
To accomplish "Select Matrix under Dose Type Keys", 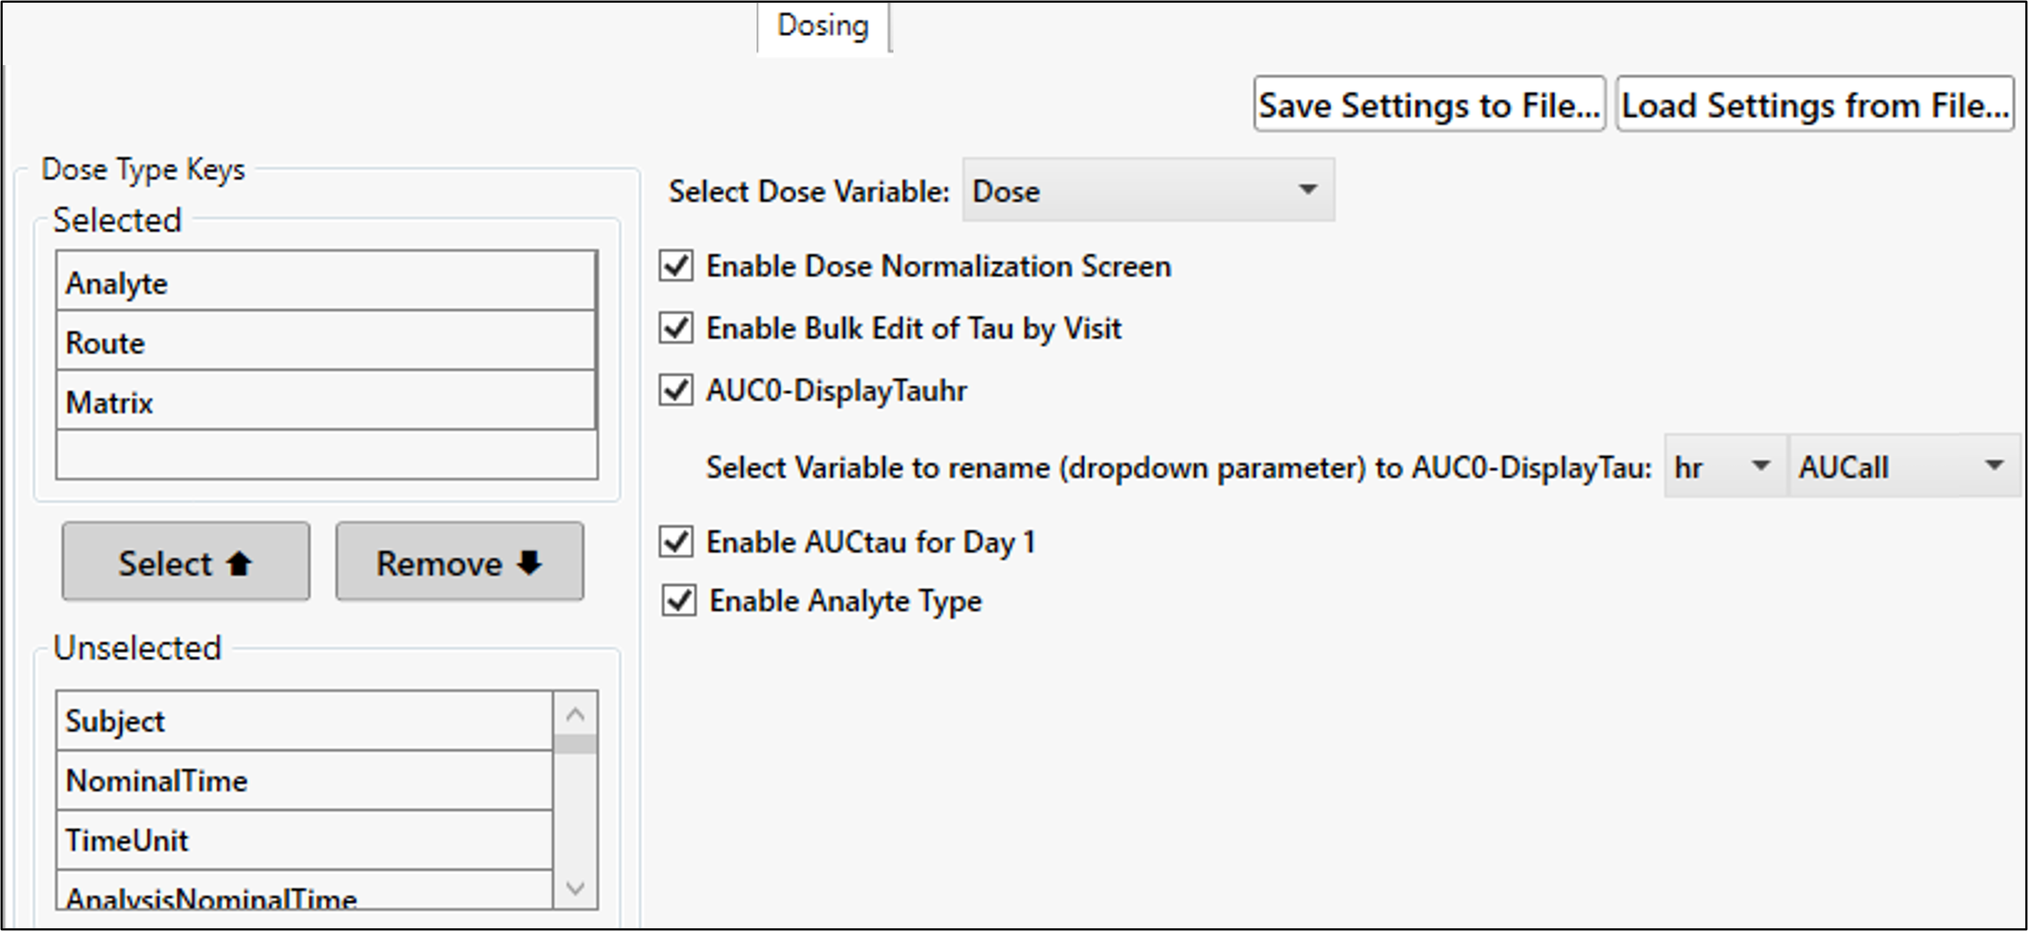I will tap(315, 403).
